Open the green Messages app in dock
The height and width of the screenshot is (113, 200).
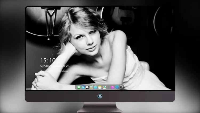(x=79, y=87)
